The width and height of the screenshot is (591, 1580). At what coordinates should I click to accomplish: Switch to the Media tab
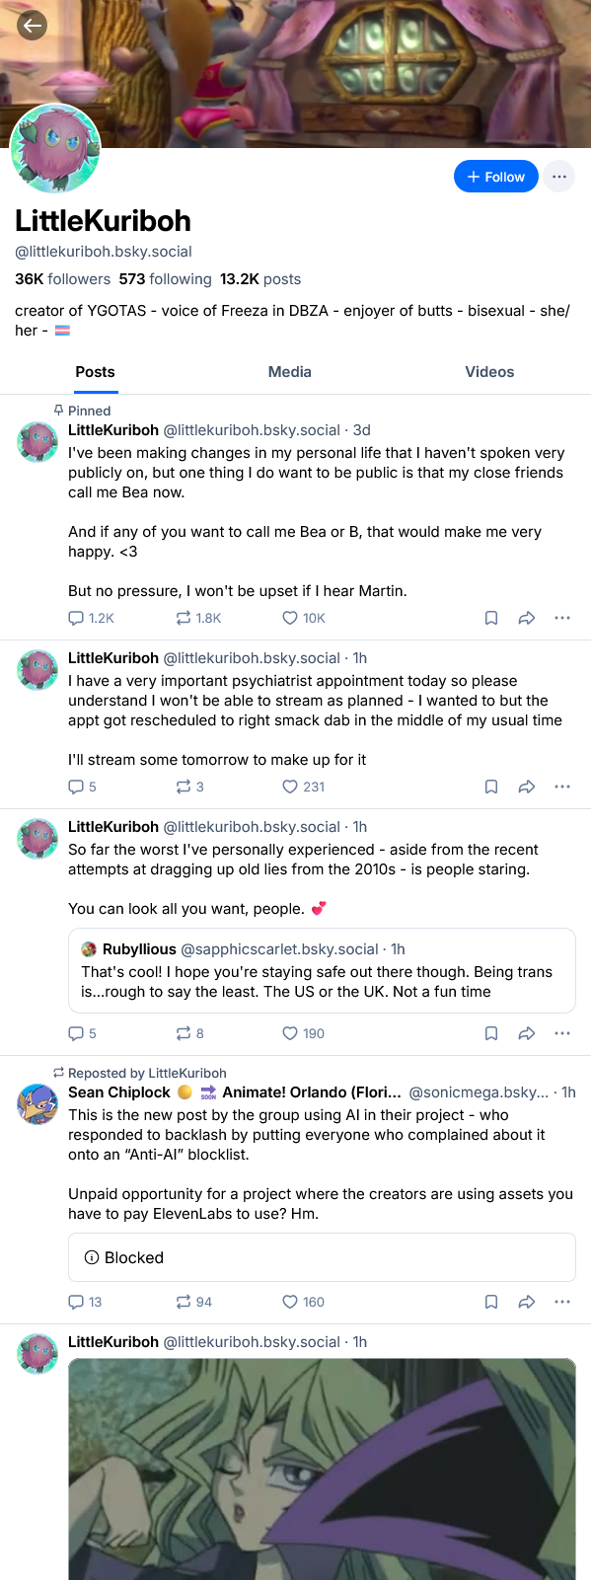(290, 372)
